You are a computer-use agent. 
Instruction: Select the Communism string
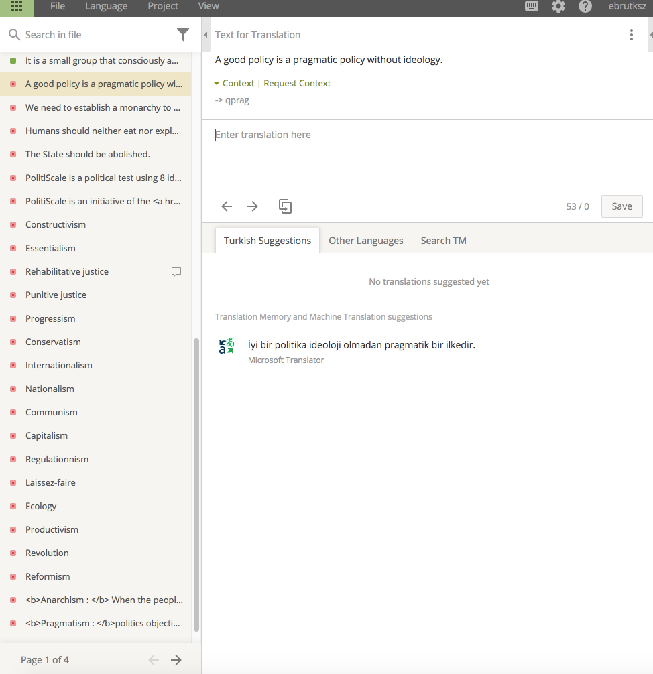95,412
